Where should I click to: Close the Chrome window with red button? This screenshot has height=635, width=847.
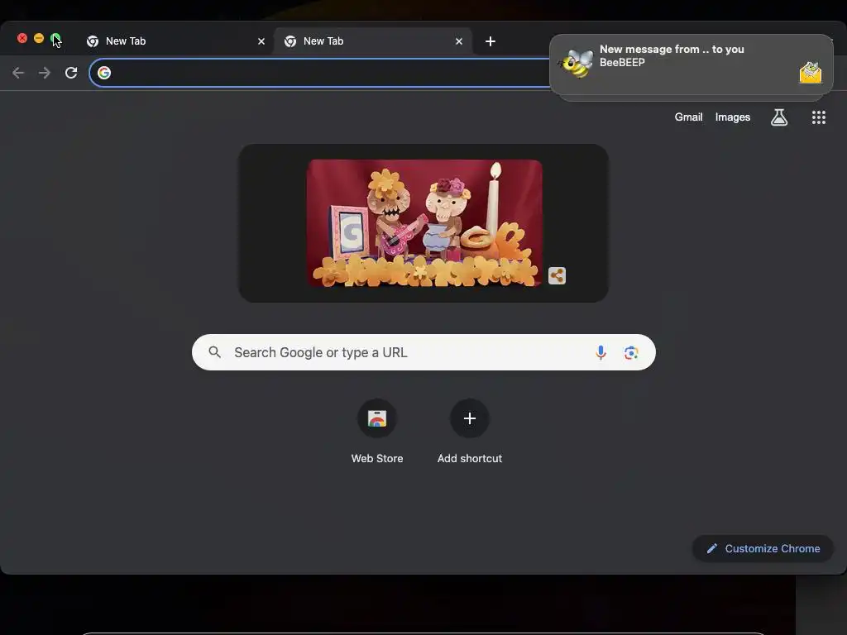coord(22,38)
